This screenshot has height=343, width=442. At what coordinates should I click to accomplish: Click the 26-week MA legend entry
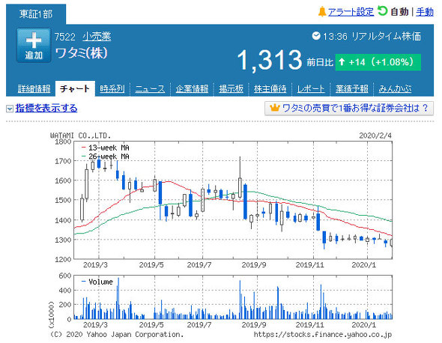click(105, 157)
